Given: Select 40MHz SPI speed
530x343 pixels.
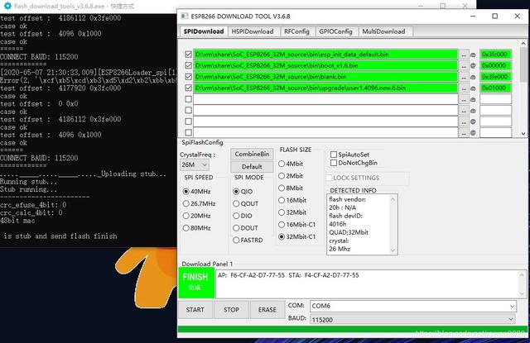Looking at the screenshot, I should coord(197,191).
